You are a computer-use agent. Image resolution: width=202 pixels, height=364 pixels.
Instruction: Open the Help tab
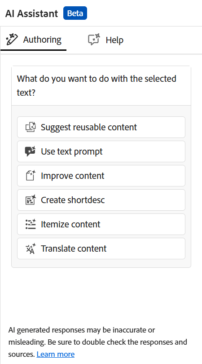click(105, 40)
